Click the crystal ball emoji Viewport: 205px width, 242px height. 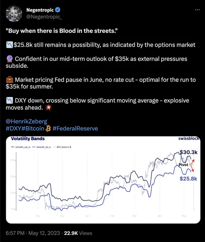pyautogui.click(x=10, y=59)
